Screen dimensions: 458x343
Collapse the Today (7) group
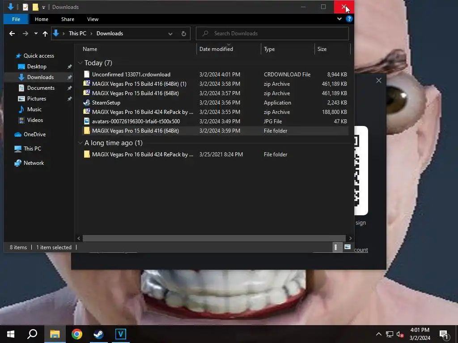(81, 63)
